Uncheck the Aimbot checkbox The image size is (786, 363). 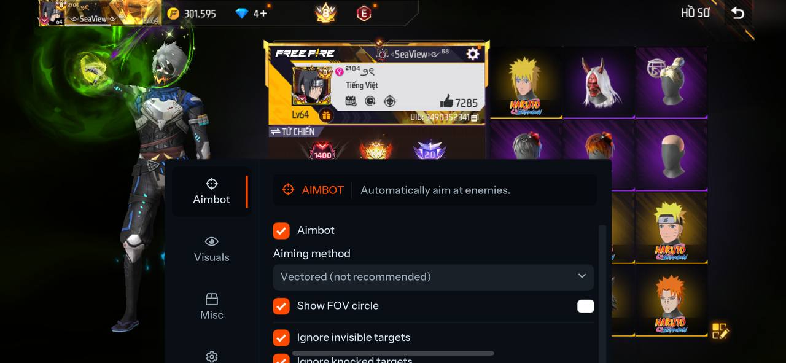[x=281, y=230]
